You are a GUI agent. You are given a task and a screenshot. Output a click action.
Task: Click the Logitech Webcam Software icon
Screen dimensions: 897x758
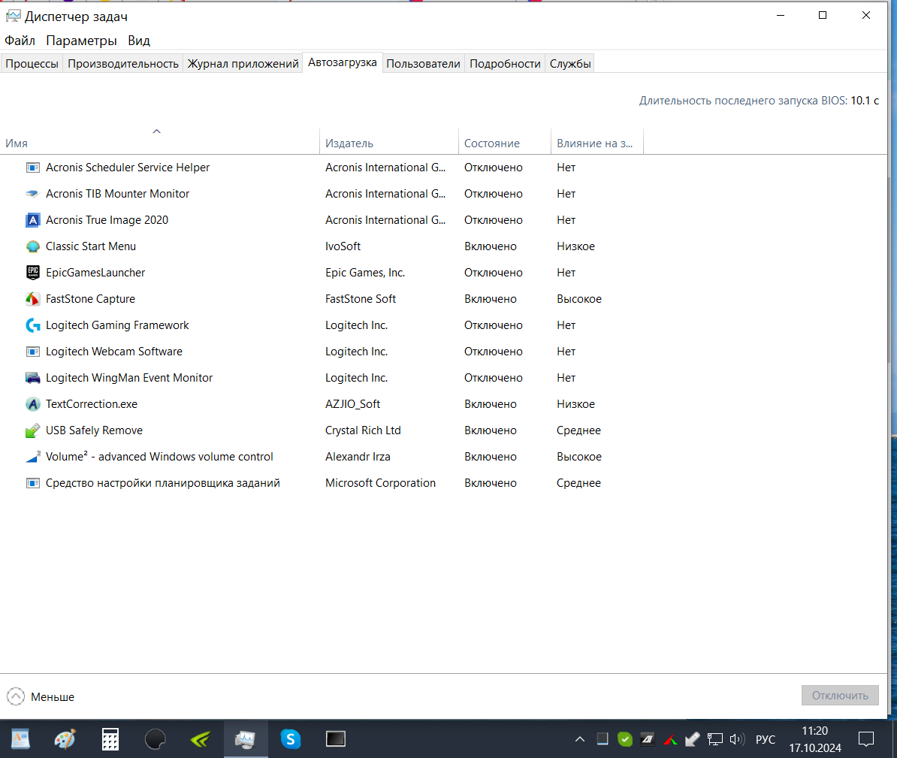[32, 352]
